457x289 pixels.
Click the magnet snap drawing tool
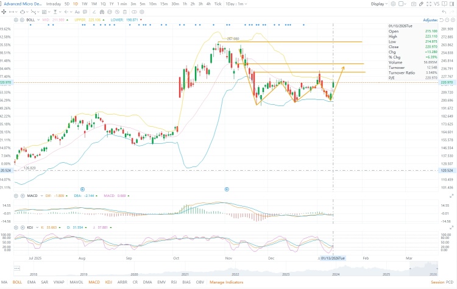(102, 12)
